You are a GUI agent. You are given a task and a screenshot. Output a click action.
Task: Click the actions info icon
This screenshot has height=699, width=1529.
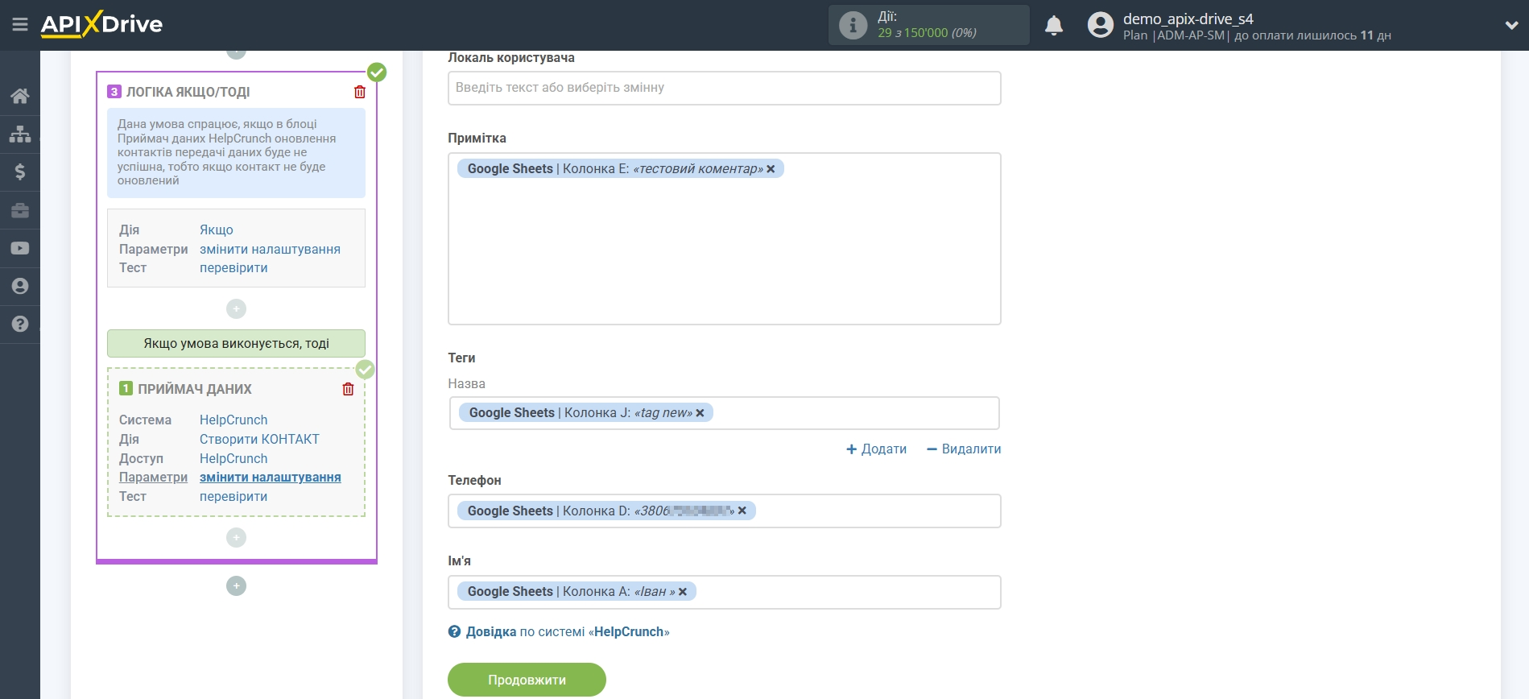(853, 25)
